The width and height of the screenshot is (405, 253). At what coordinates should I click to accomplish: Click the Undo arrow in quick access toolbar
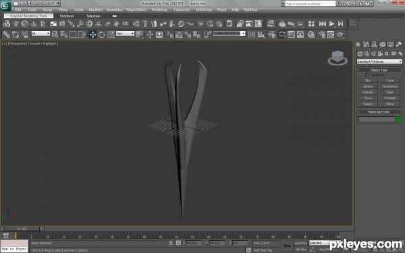[x=36, y=3]
